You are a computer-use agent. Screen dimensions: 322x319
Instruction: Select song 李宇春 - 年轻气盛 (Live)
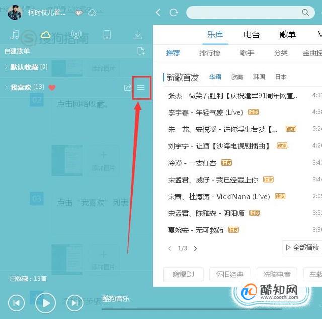pos(205,112)
